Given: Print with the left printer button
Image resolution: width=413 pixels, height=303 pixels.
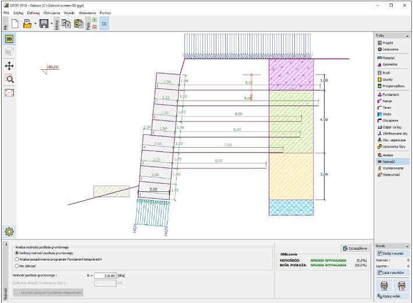Looking at the screenshot, I should [384, 286].
